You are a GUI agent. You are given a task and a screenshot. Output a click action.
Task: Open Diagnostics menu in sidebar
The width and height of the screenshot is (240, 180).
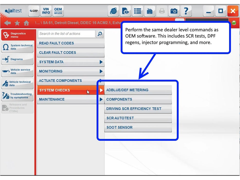coord(17,35)
